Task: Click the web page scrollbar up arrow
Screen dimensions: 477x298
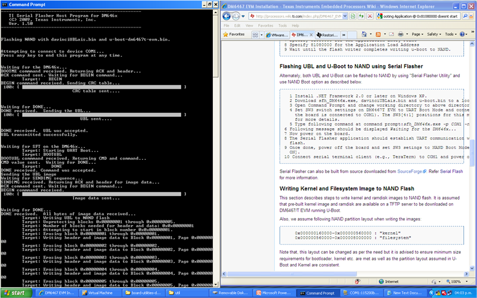Action: coord(472,44)
